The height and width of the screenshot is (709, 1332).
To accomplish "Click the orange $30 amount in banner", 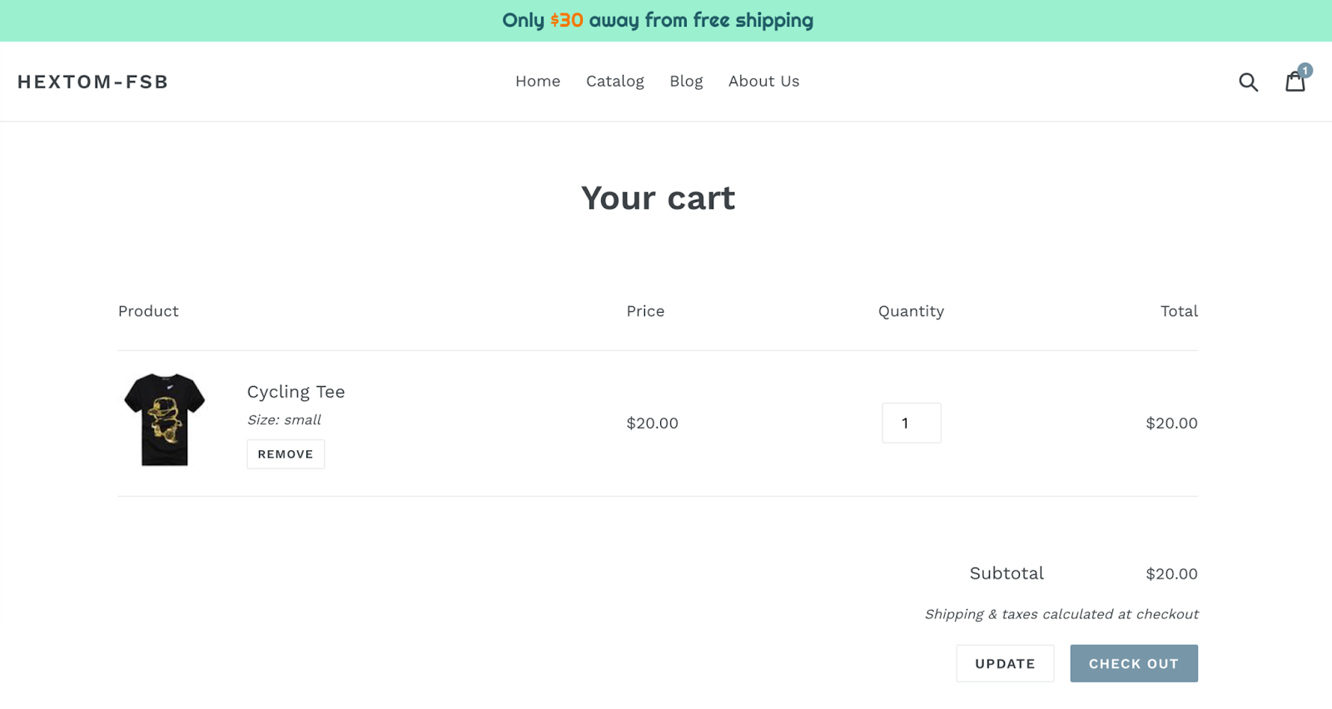I will [x=566, y=21].
